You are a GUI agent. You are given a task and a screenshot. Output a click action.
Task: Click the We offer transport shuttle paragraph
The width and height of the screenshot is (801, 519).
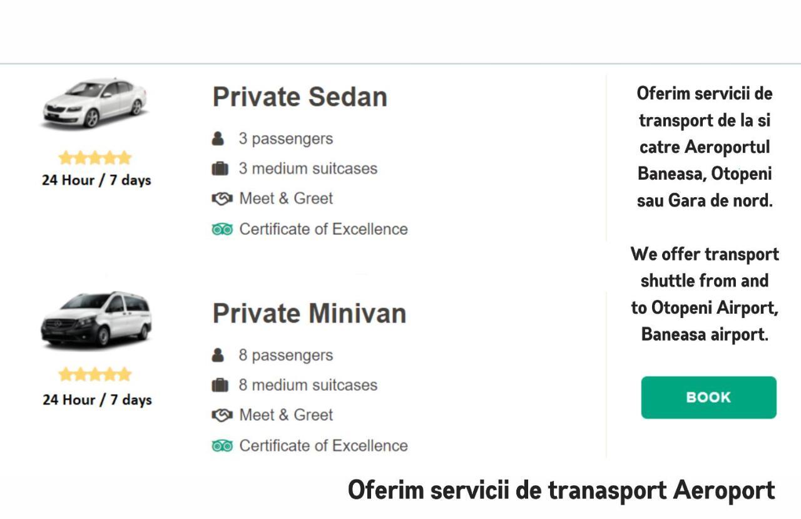(705, 294)
